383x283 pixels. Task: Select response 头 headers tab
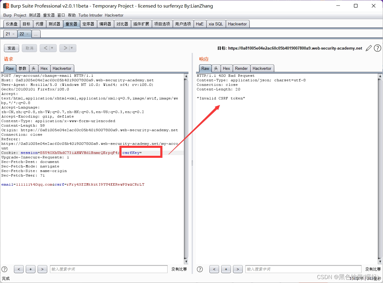[216, 68]
